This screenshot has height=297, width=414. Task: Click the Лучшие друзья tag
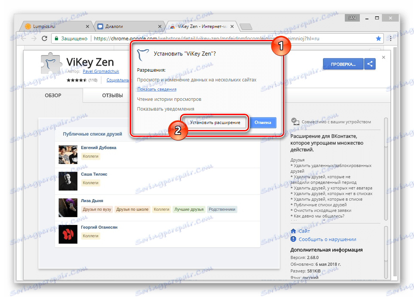click(x=189, y=209)
